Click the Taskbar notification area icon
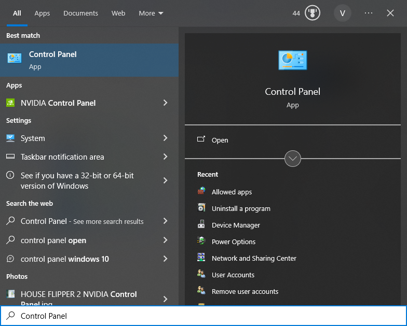407x326 pixels. (x=10, y=157)
